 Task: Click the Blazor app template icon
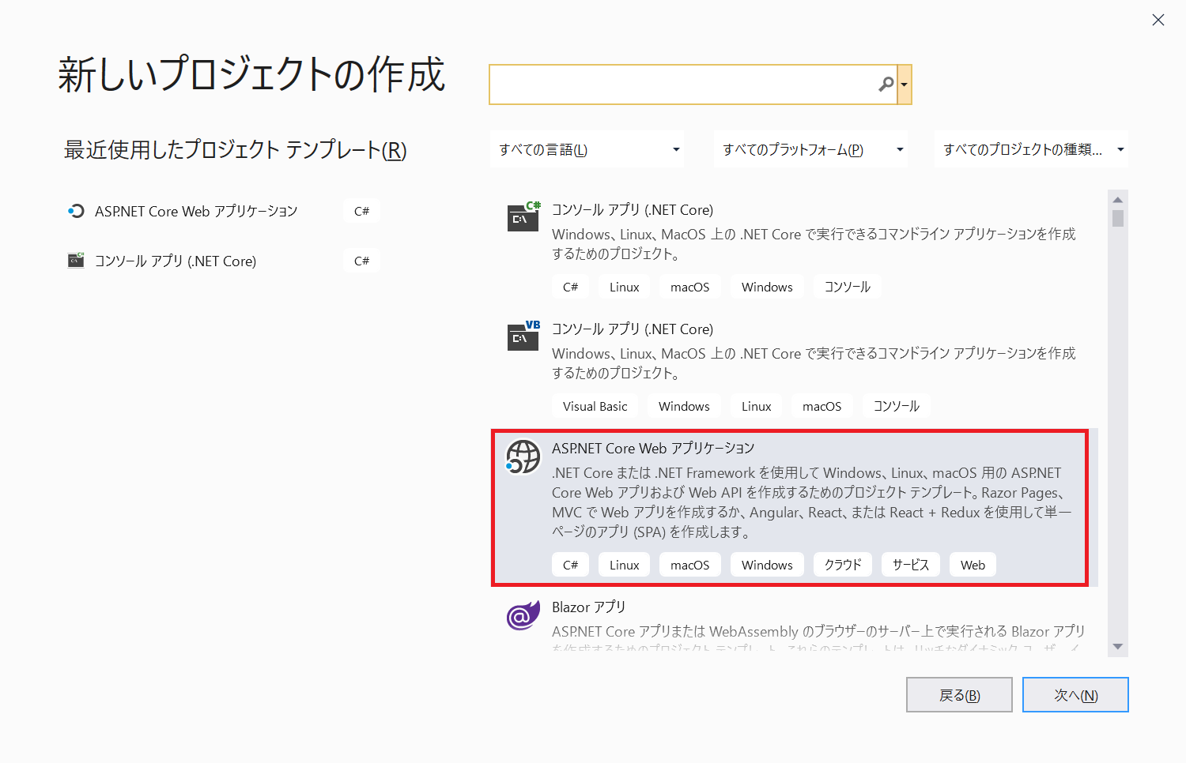pyautogui.click(x=523, y=615)
